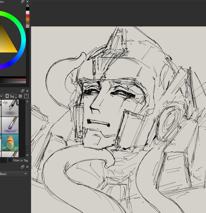
Task: Click the no-color icon above the color history
Action: pyautogui.click(x=28, y=6)
